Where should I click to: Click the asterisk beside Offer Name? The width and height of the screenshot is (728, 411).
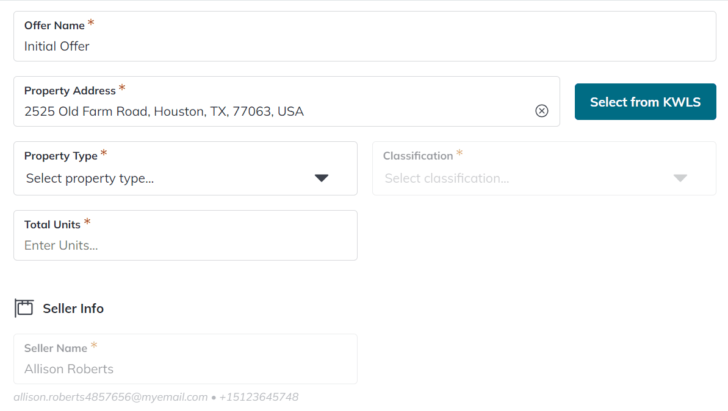pyautogui.click(x=90, y=21)
